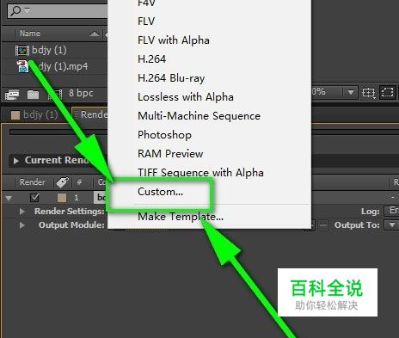
Task: Click the label color swatch of item 1
Action: tap(62, 198)
